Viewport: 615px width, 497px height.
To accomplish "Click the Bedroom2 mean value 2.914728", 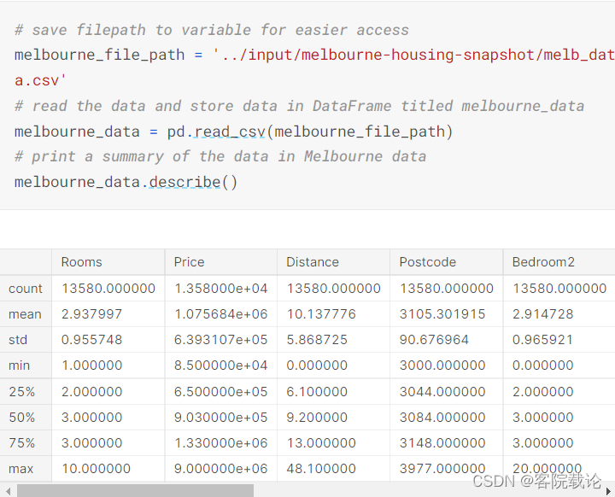I will click(x=543, y=314).
